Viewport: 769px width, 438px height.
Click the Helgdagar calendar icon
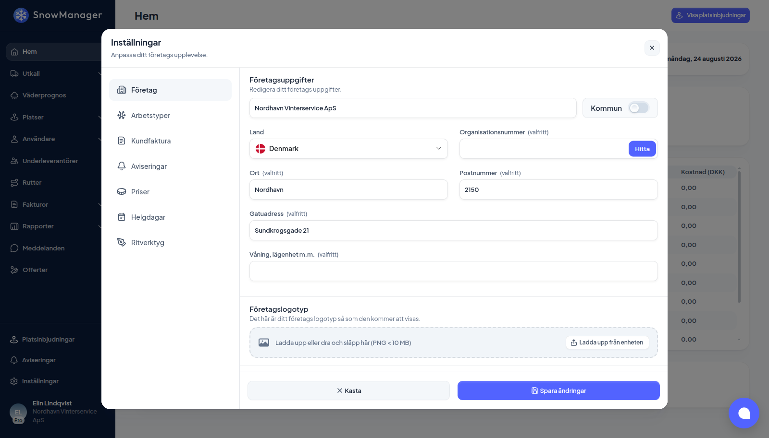[122, 217]
